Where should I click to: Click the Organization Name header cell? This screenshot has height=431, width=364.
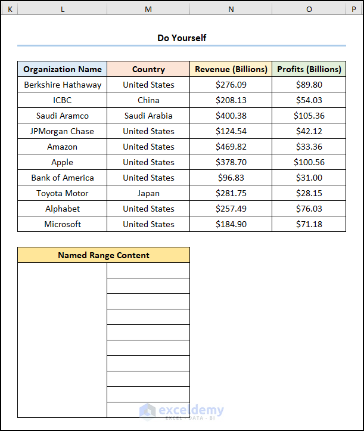(x=63, y=69)
